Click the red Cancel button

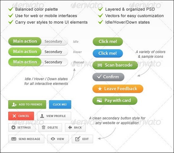(21, 116)
